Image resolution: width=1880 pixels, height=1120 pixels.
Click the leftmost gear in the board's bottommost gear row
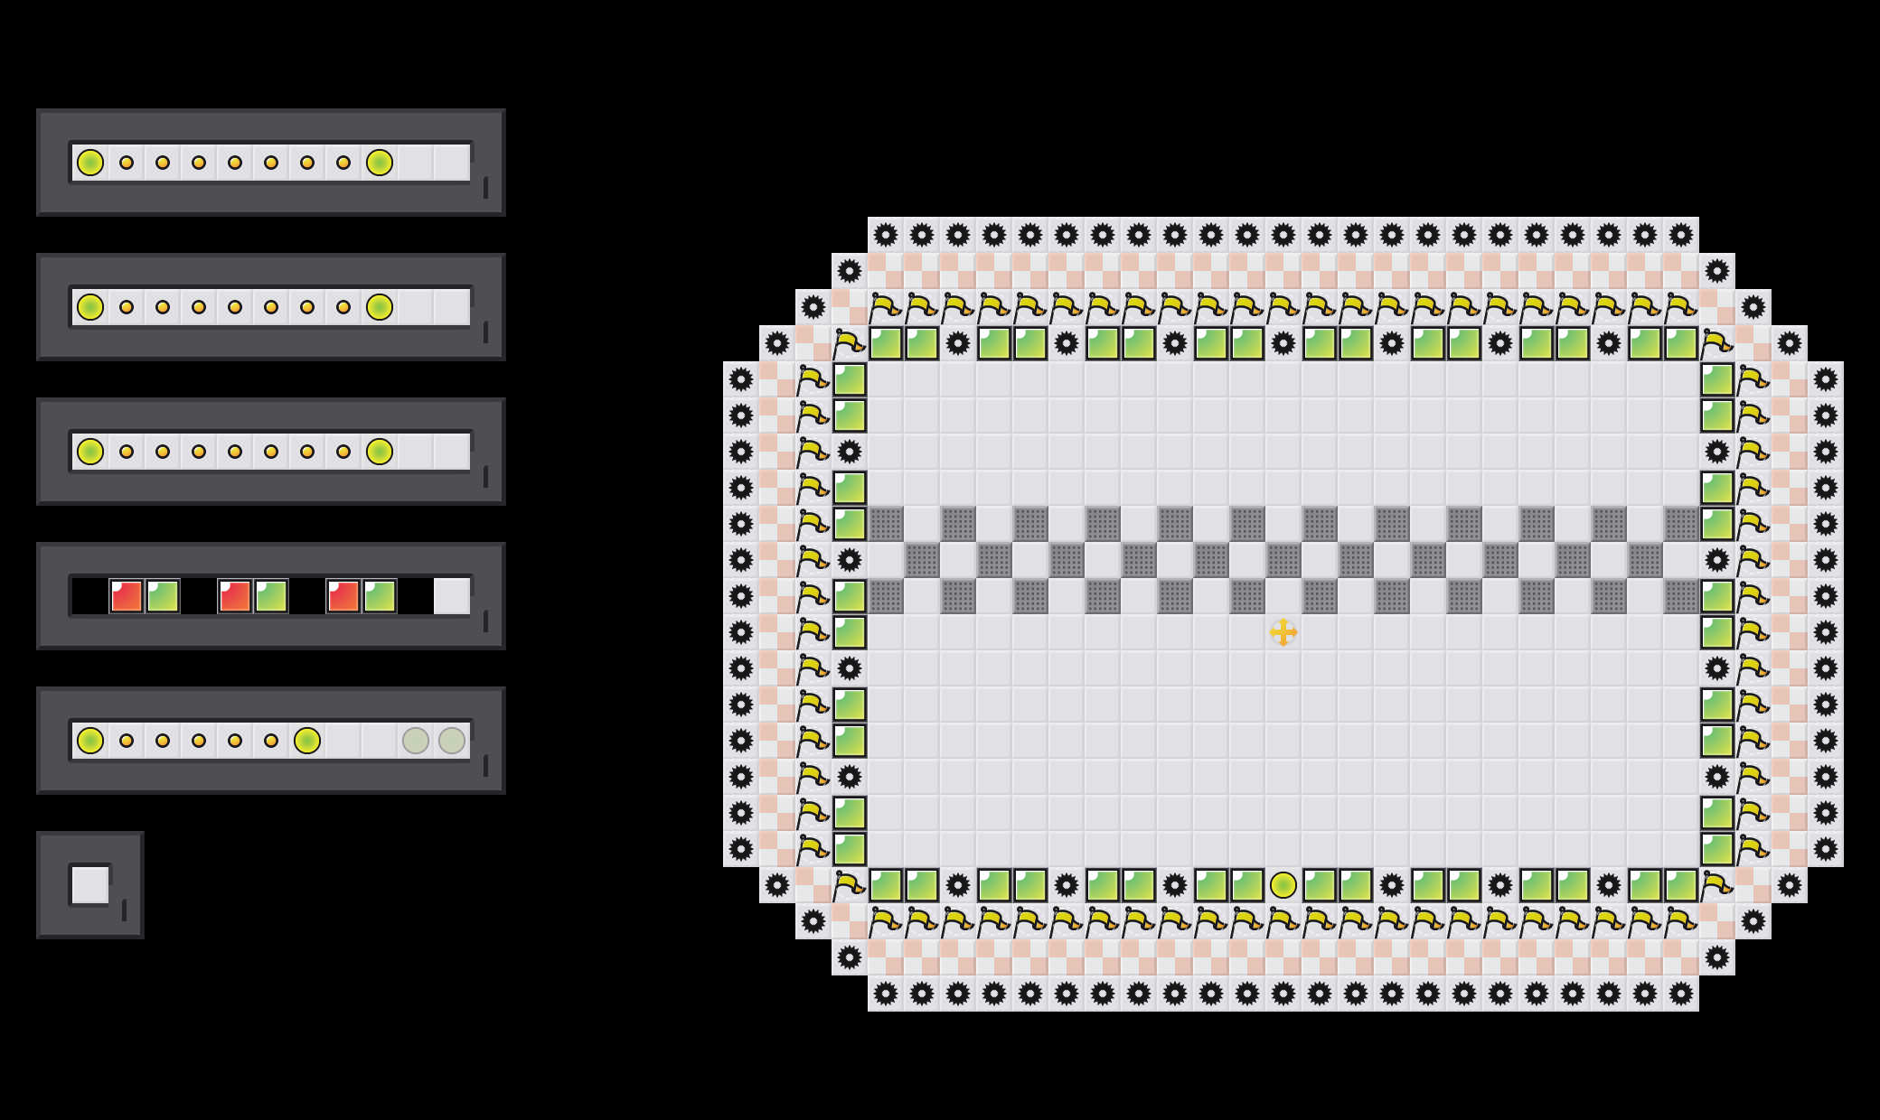click(x=886, y=994)
